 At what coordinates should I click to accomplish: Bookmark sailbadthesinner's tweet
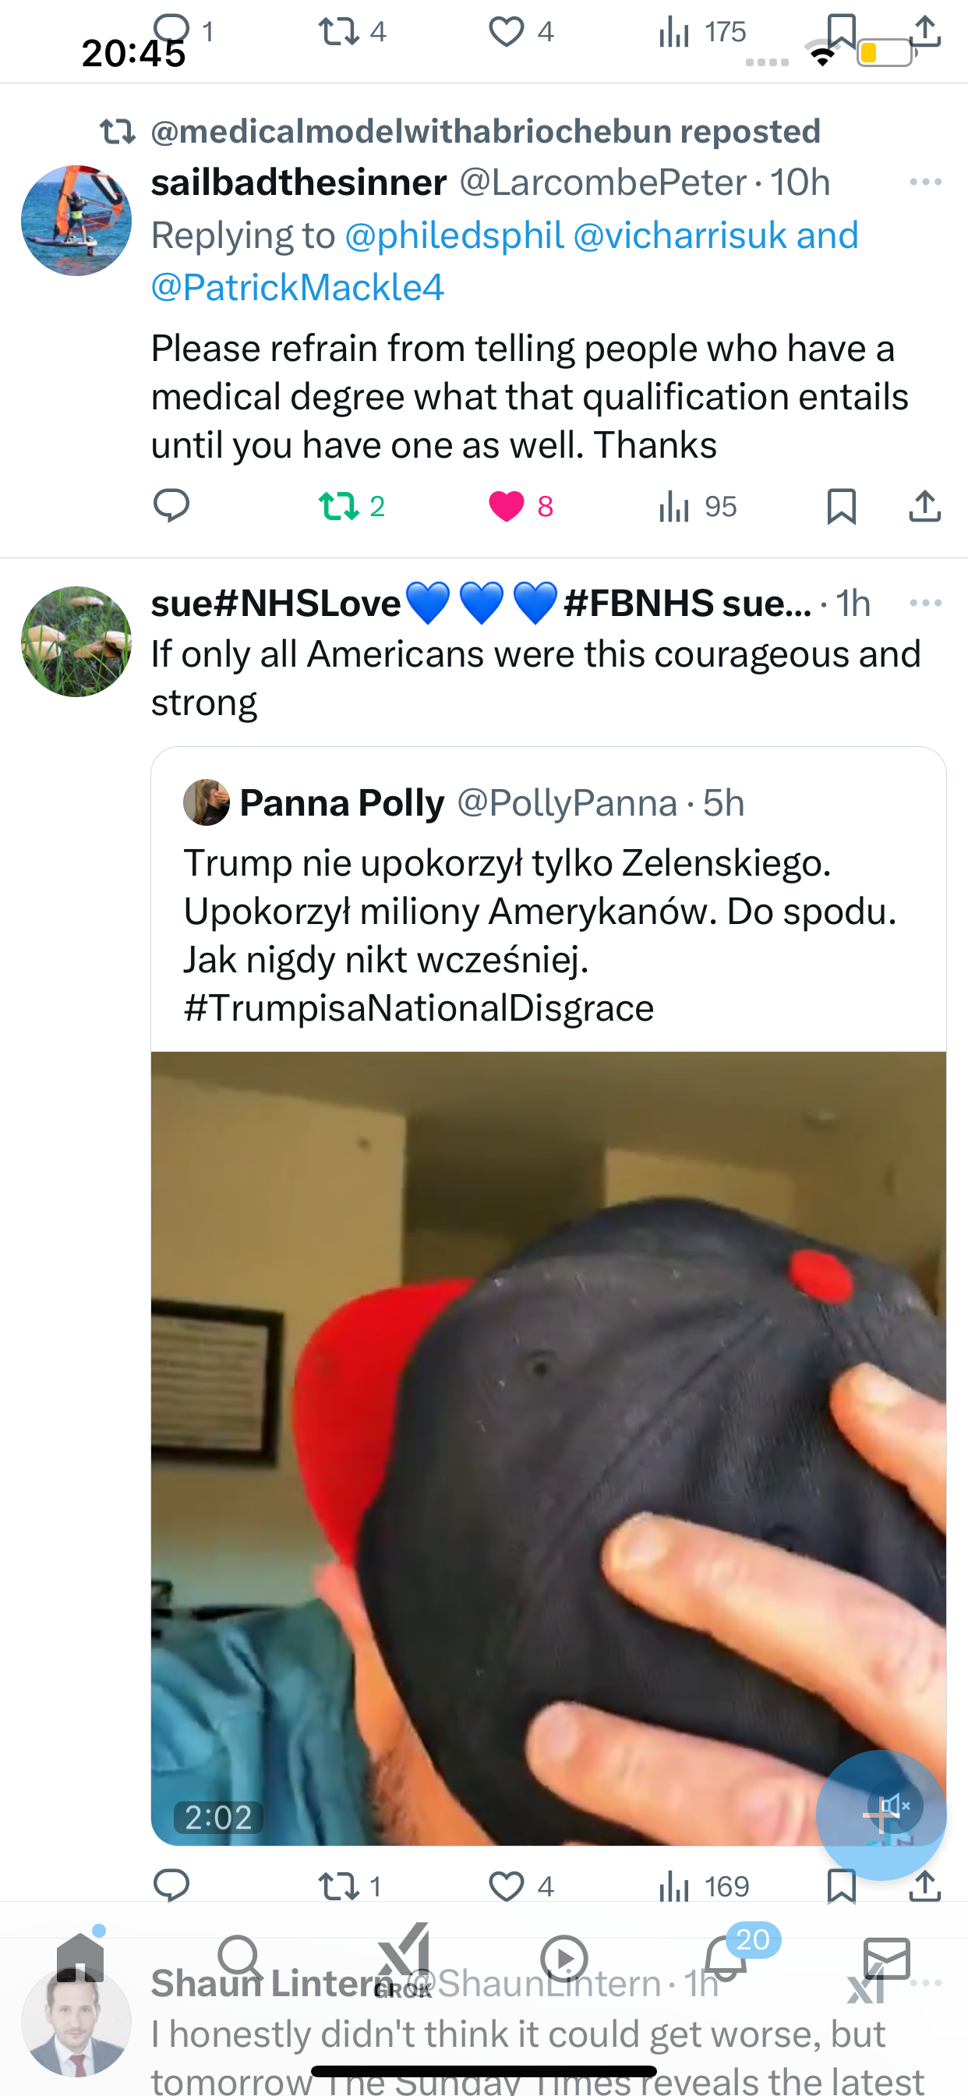tap(841, 506)
